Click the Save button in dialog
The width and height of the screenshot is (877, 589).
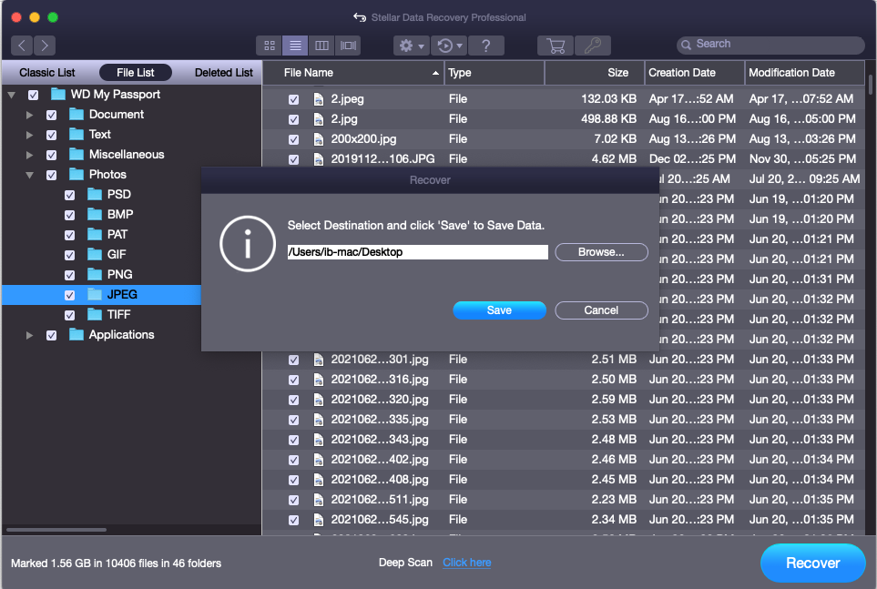tap(499, 310)
